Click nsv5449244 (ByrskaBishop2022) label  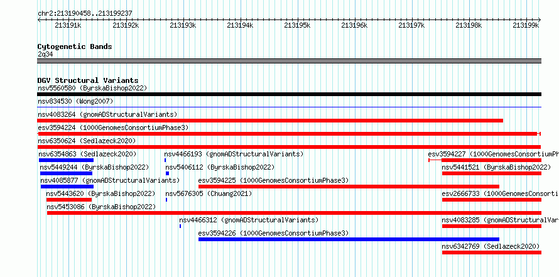pyautogui.click(x=94, y=167)
